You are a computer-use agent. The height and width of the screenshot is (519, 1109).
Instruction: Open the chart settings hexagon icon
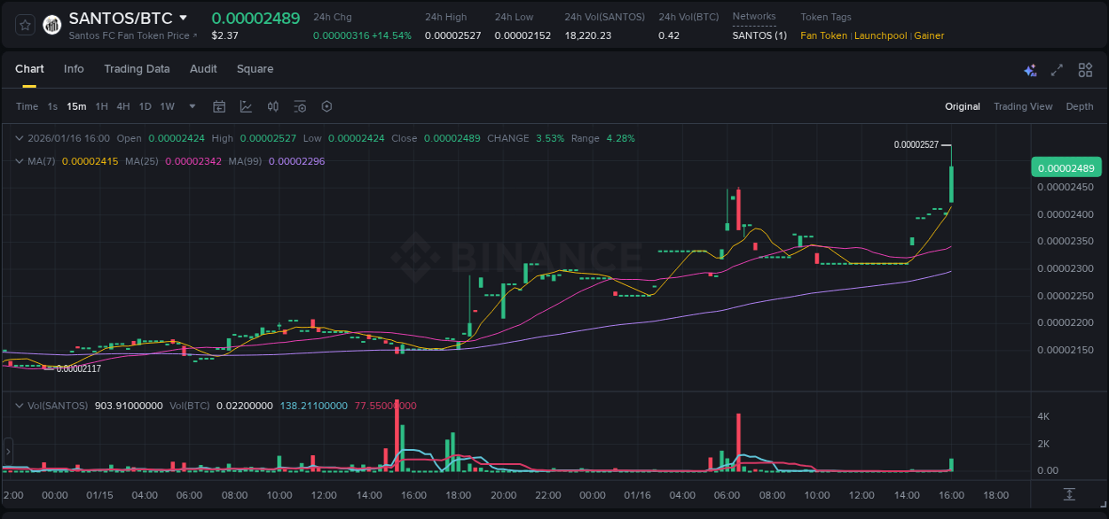tap(326, 106)
